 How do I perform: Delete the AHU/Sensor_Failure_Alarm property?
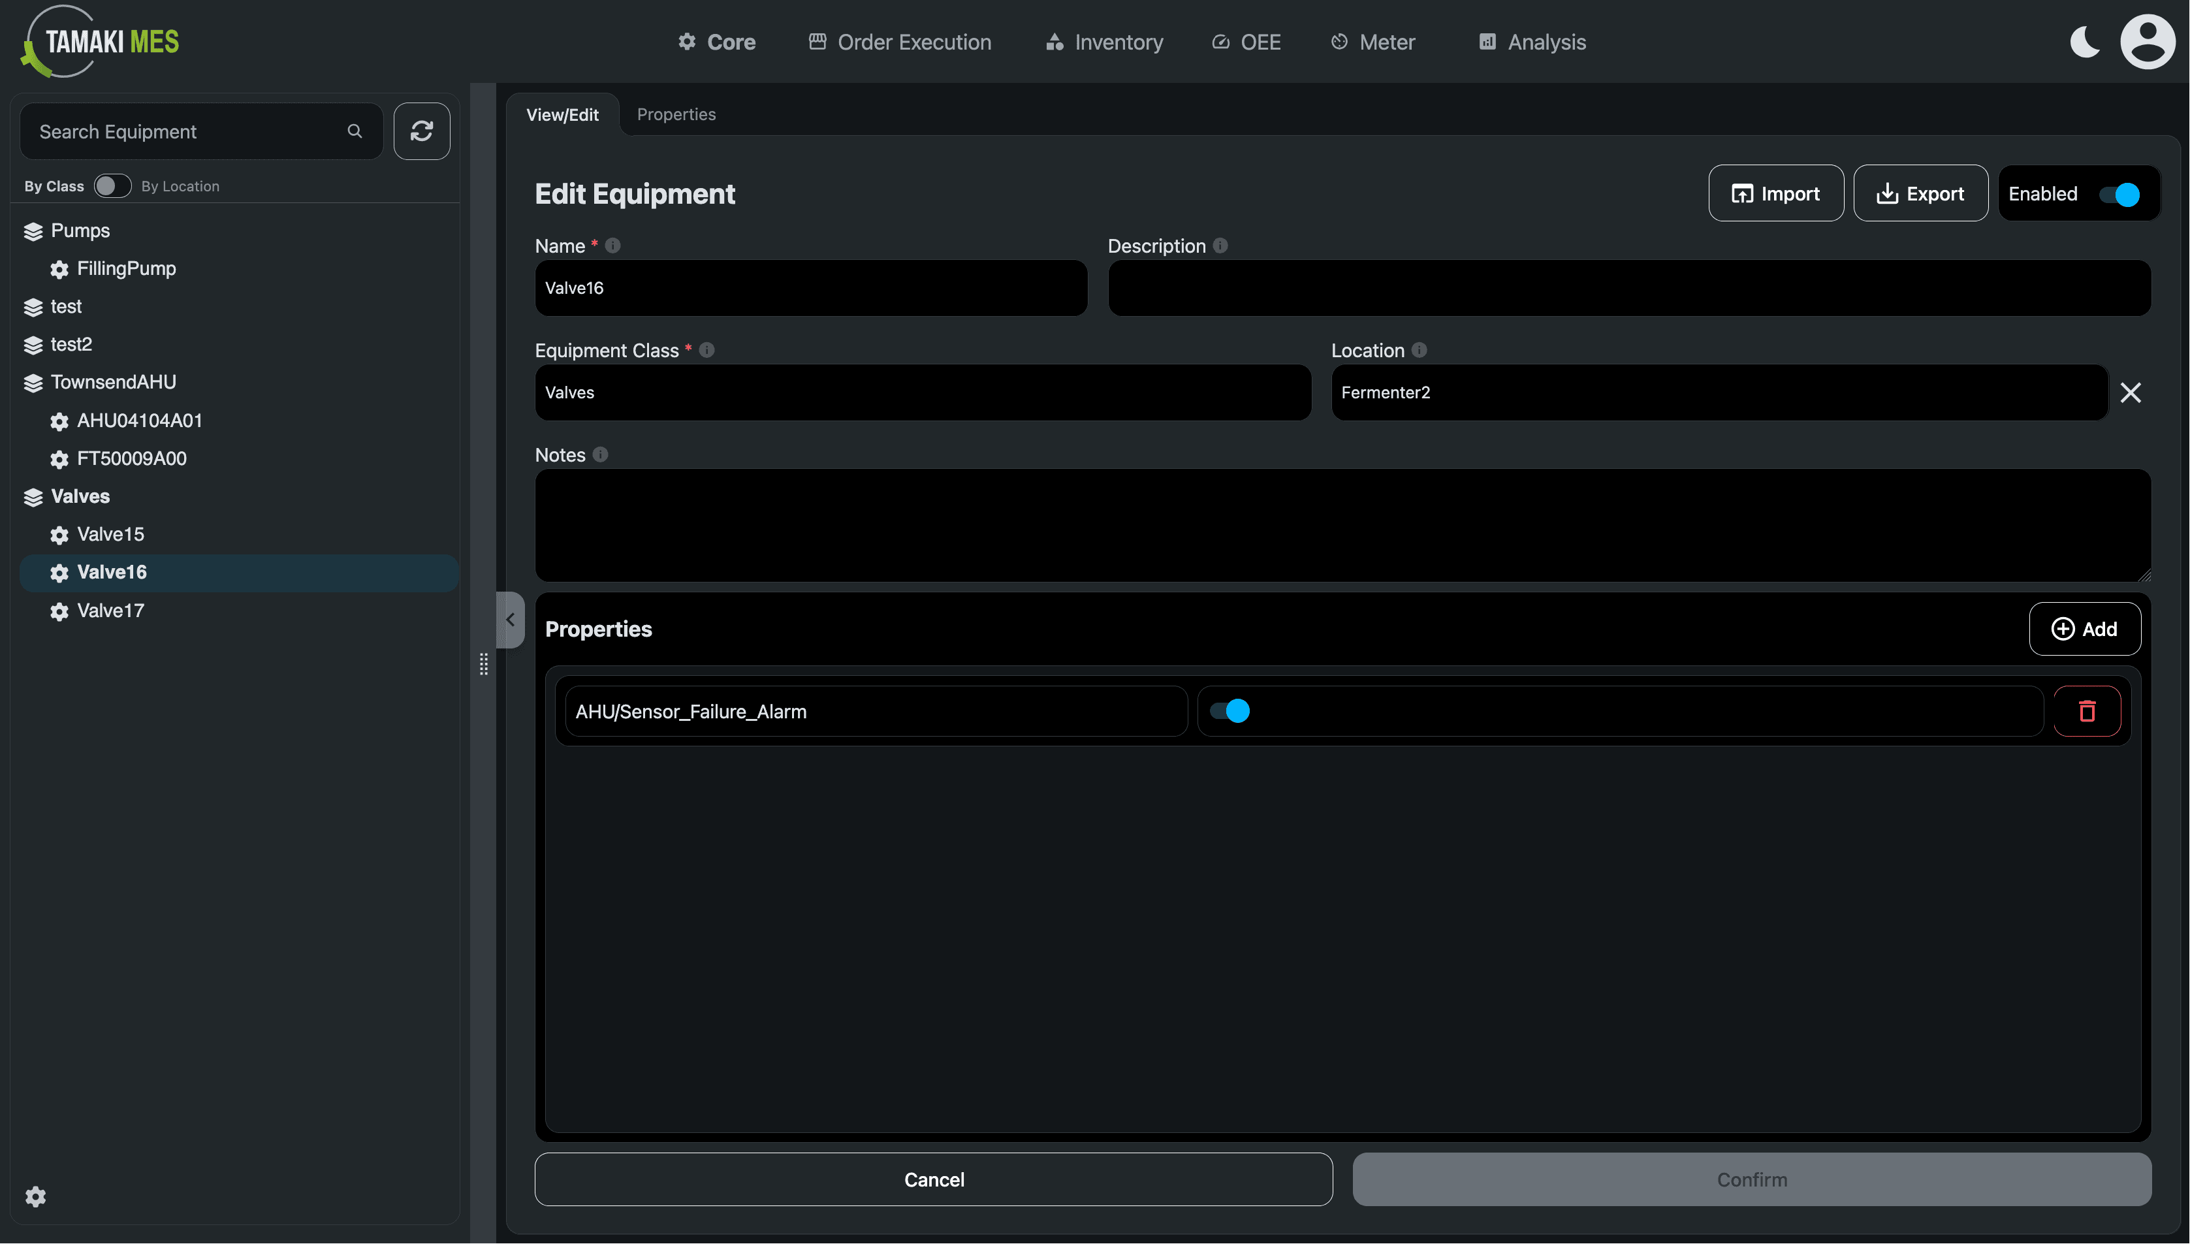pos(2087,711)
